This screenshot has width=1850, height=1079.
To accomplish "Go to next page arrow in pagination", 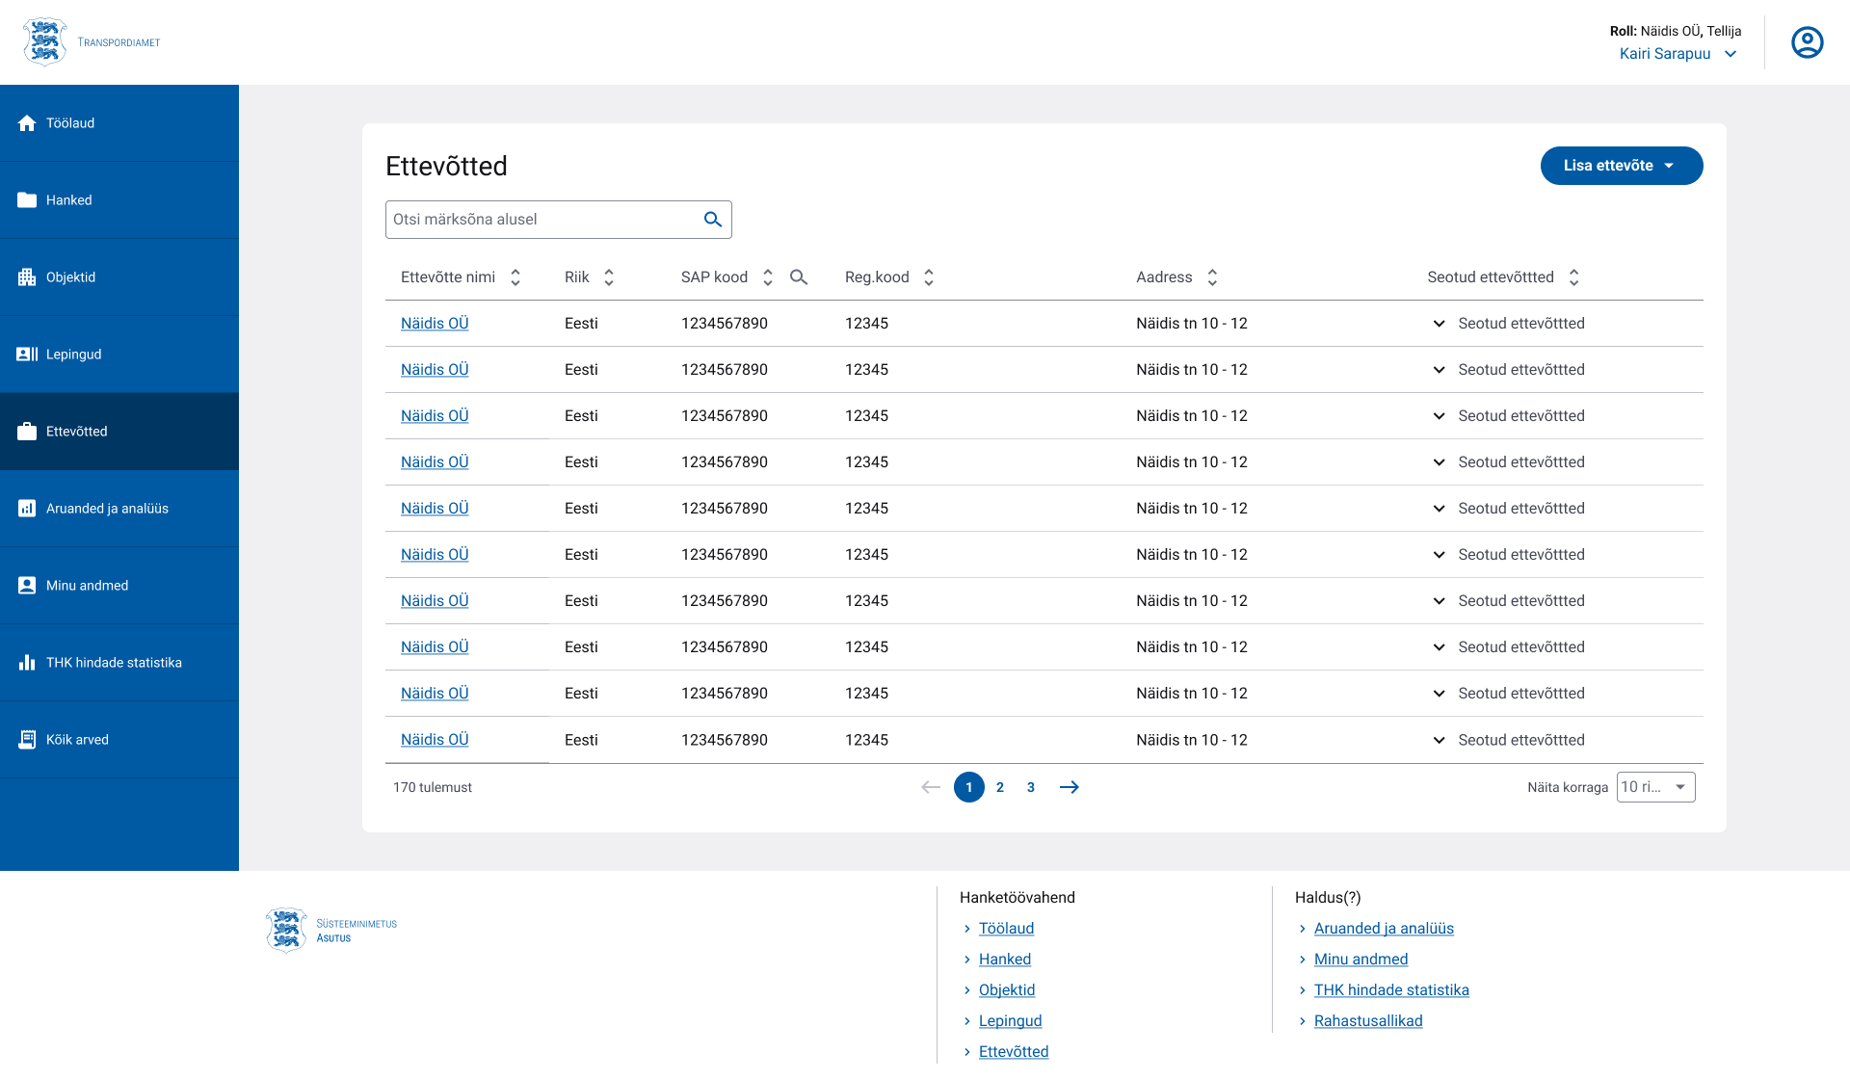I will coord(1069,787).
